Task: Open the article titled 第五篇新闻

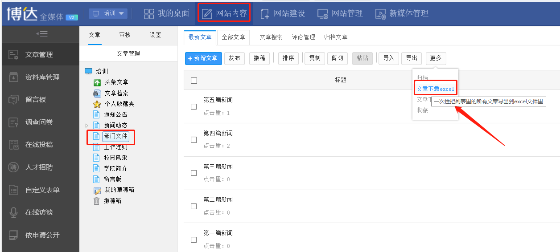Action: point(218,100)
